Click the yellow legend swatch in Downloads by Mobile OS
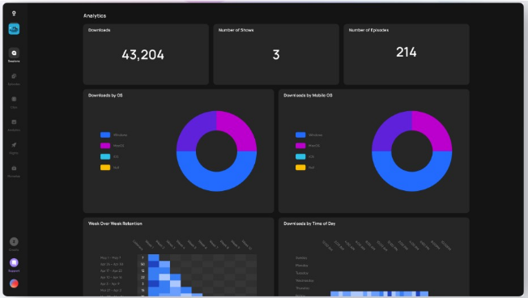The width and height of the screenshot is (528, 298). pyautogui.click(x=300, y=168)
